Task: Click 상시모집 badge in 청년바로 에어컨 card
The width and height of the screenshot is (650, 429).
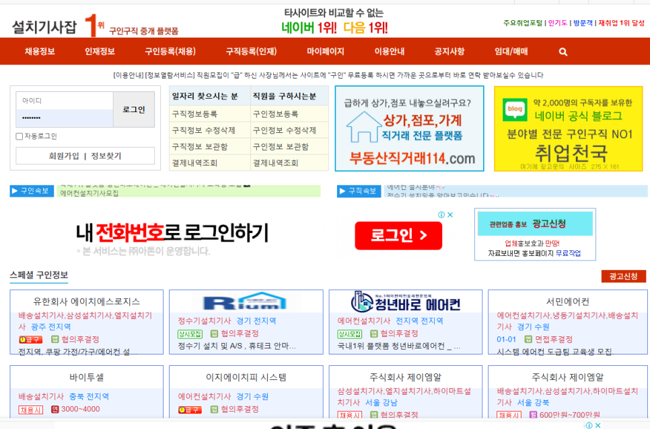Action: 349,334
